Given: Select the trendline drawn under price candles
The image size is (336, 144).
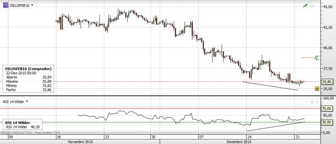Looking at the screenshot, I should [270, 86].
